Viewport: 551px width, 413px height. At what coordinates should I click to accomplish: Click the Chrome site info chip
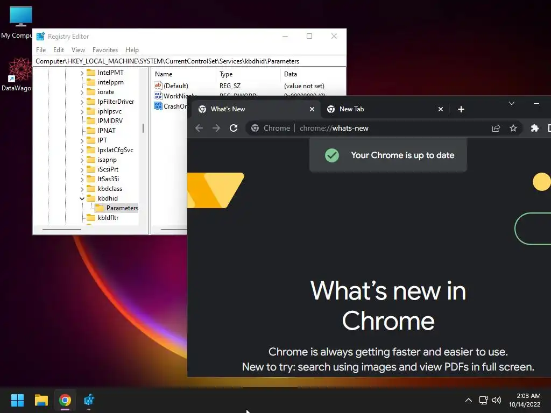coord(271,128)
